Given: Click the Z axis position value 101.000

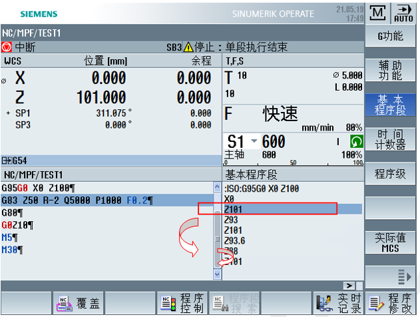Looking at the screenshot, I should (x=101, y=97).
